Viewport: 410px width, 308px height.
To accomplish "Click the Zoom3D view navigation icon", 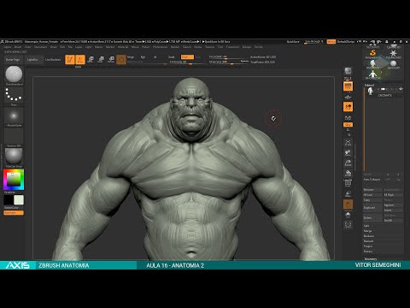I will 348,163.
